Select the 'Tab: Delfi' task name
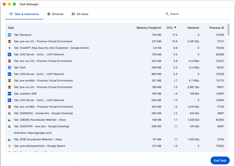Screen dimensions: 235x166 coord(20,67)
